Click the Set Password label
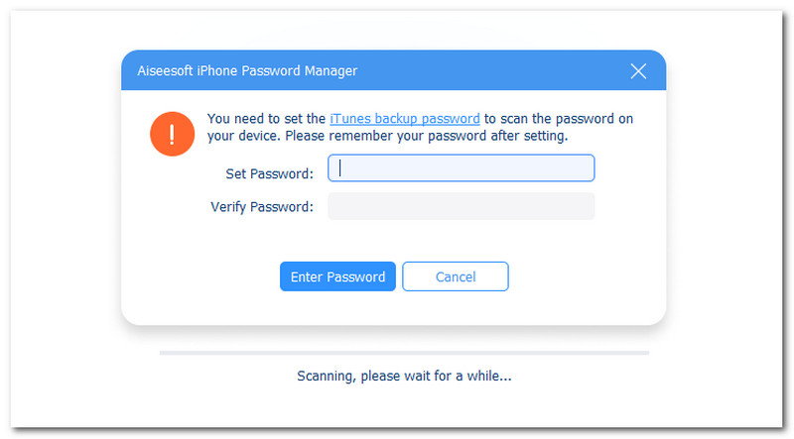Viewport: 794px width, 439px height. click(269, 173)
